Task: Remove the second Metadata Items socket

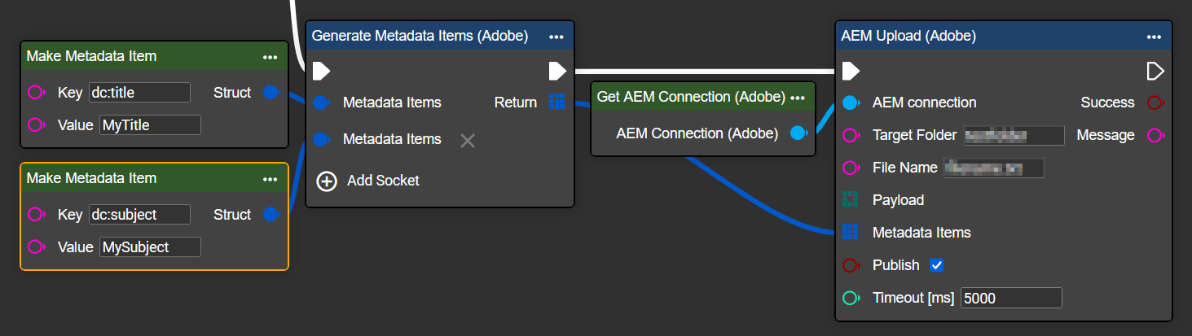Action: (468, 140)
